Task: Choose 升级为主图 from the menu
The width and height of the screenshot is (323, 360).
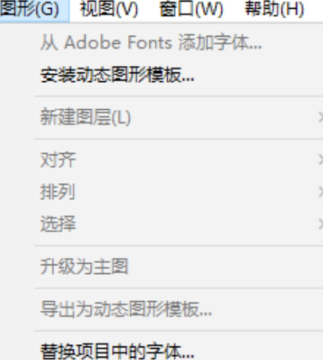Action: (179, 267)
